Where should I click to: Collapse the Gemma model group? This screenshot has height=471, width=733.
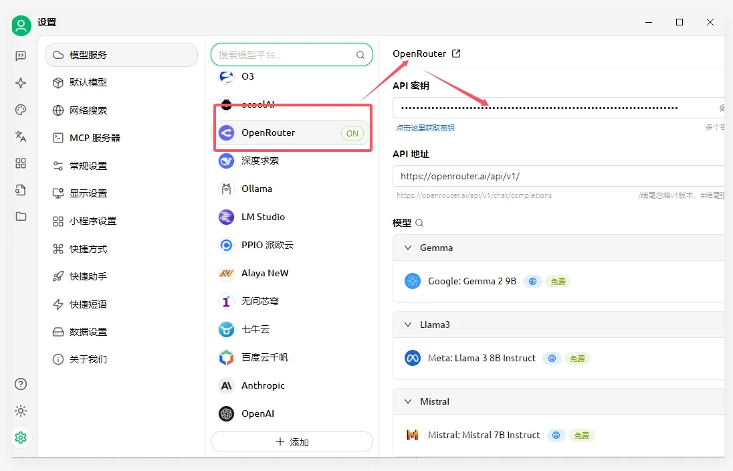pos(408,248)
